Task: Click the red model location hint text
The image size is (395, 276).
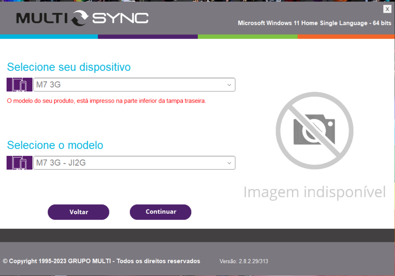Action: [x=106, y=101]
